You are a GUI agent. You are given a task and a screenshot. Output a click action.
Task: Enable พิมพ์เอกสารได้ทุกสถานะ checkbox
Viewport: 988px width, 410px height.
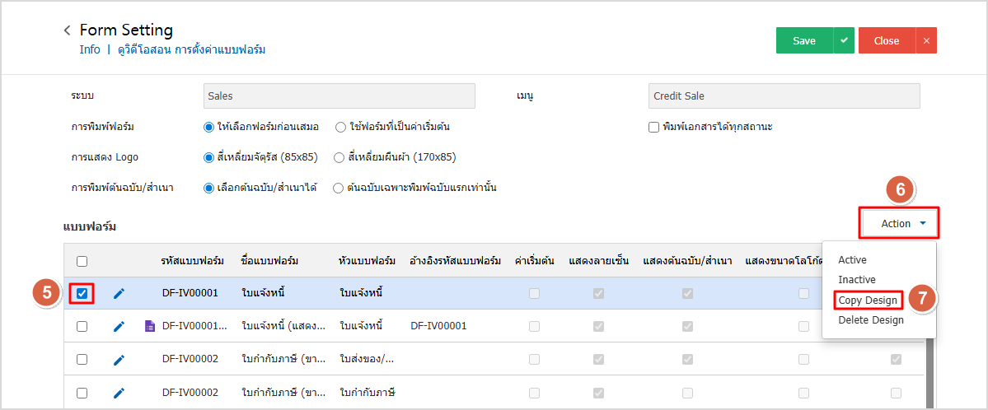654,127
